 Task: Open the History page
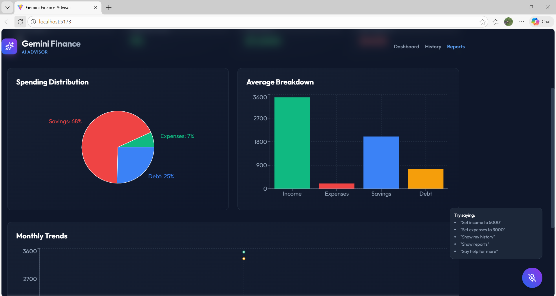click(433, 47)
